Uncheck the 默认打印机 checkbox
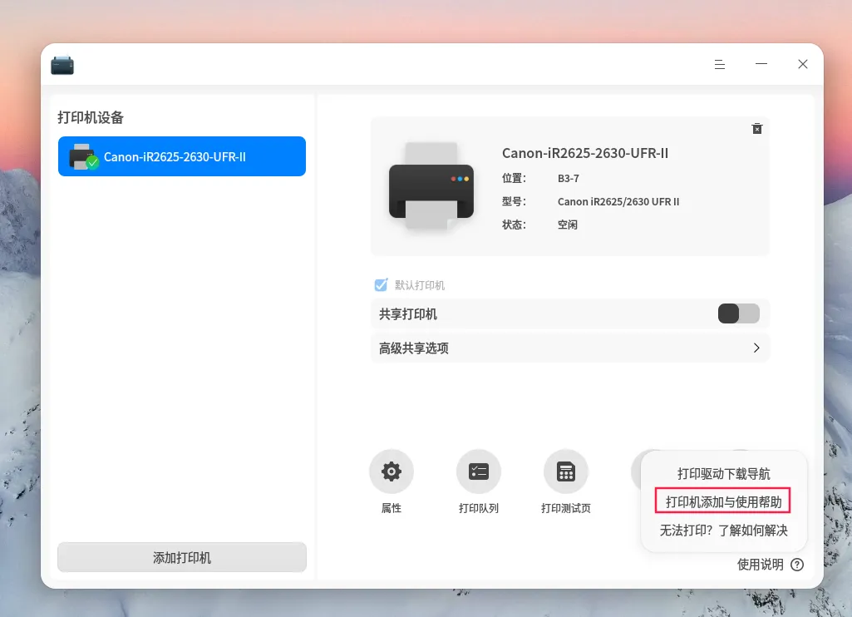 point(381,285)
